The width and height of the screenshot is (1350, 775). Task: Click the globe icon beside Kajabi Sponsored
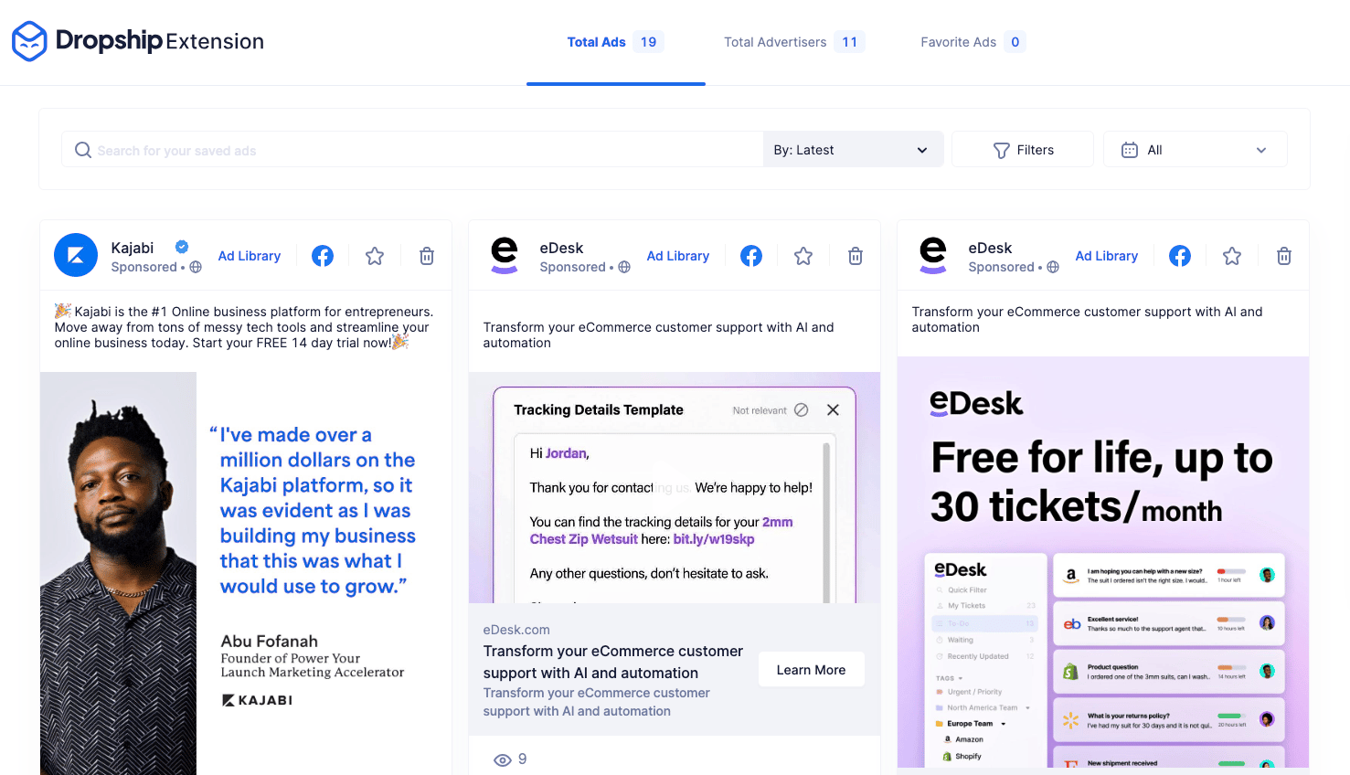point(196,267)
